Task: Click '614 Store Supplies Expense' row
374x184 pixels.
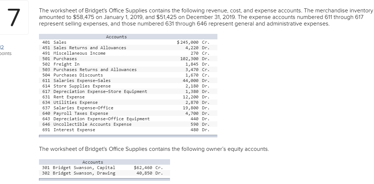Action: click(x=128, y=86)
